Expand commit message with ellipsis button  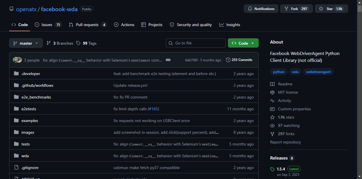coord(168,60)
